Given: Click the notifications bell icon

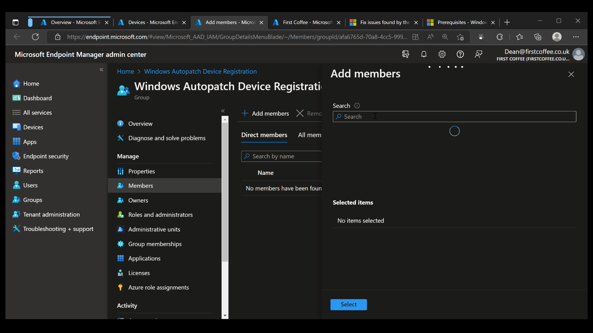Looking at the screenshot, I should coord(424,54).
